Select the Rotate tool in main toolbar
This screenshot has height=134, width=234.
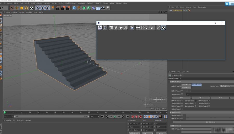[27, 8]
